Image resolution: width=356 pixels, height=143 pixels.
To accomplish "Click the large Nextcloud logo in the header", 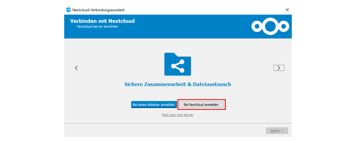I will point(270,26).
